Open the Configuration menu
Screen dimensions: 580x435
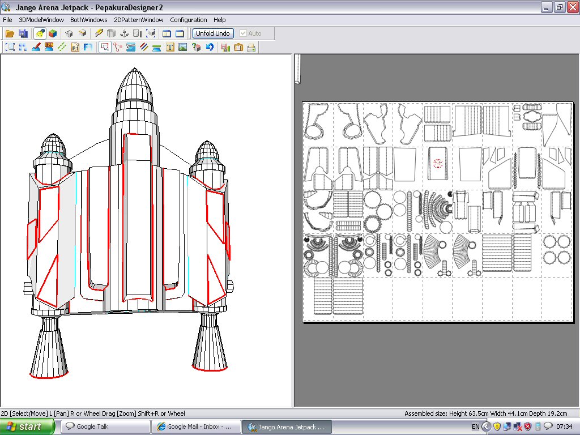click(x=188, y=20)
